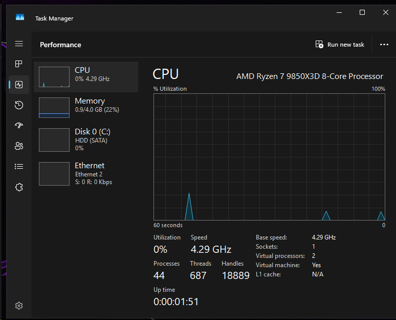396x320 pixels.
Task: Click the 4.29 GHz speed value
Action: [211, 249]
